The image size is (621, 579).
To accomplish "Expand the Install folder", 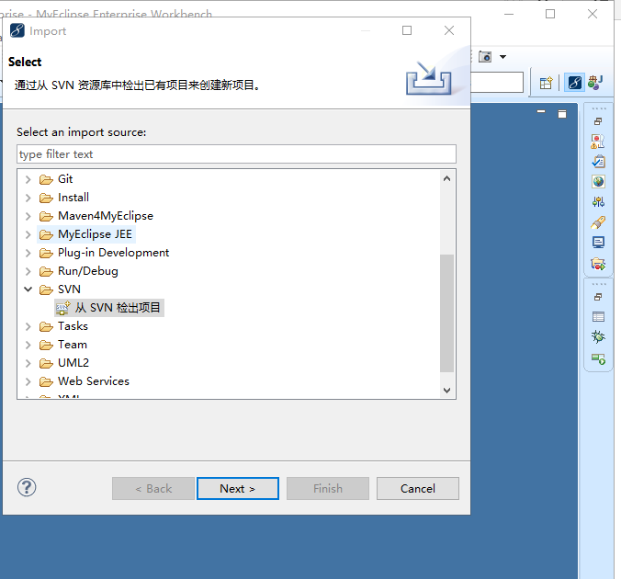I will (x=28, y=198).
